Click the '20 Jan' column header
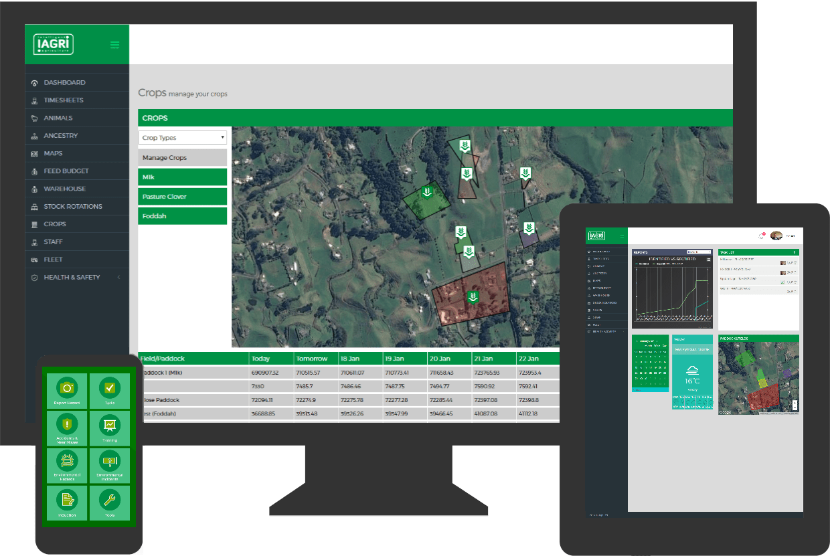The image size is (830, 560). coord(449,359)
